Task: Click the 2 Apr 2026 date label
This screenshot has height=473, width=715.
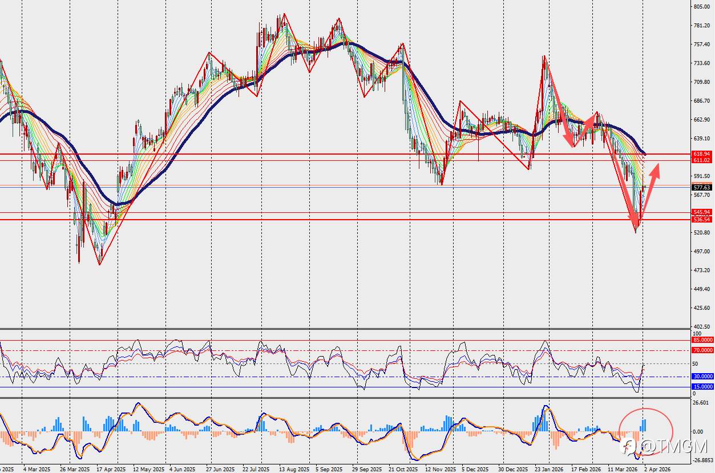Action: 657,469
